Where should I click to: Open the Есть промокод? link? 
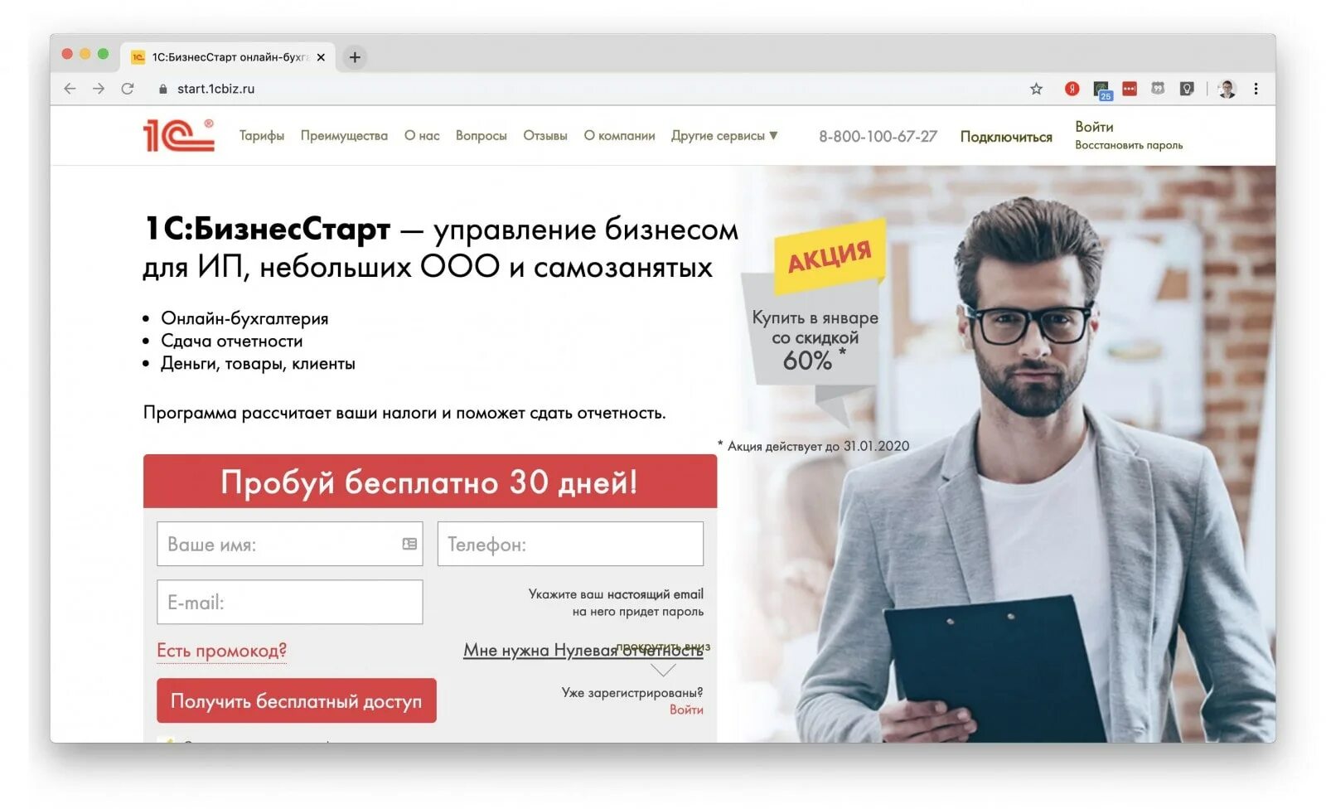tap(221, 651)
